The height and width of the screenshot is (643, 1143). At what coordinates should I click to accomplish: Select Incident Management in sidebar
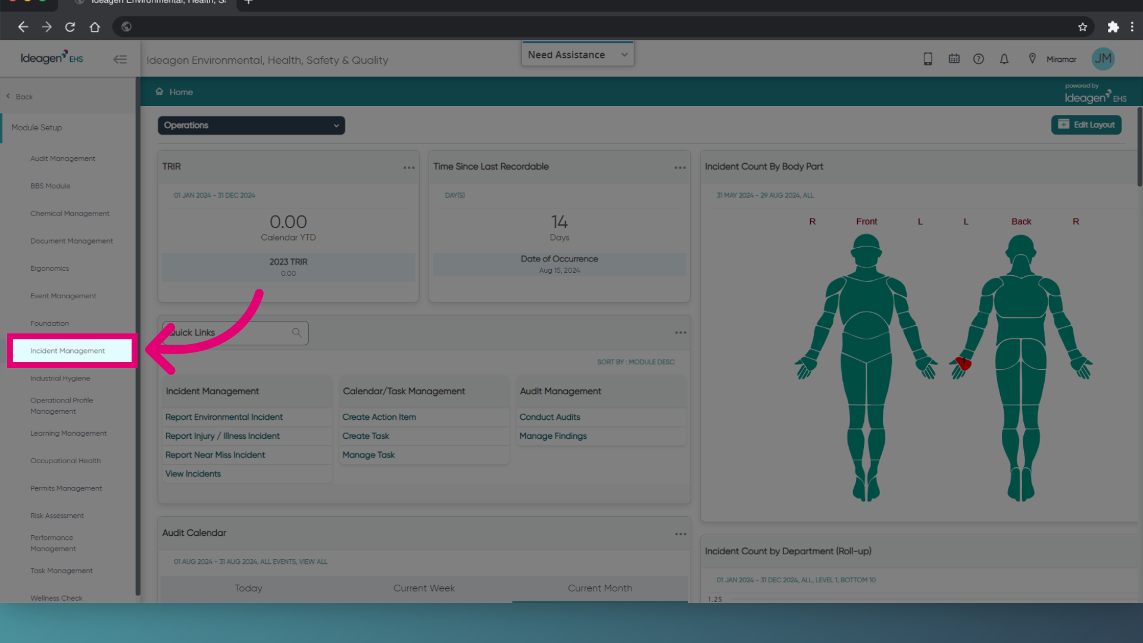(72, 351)
